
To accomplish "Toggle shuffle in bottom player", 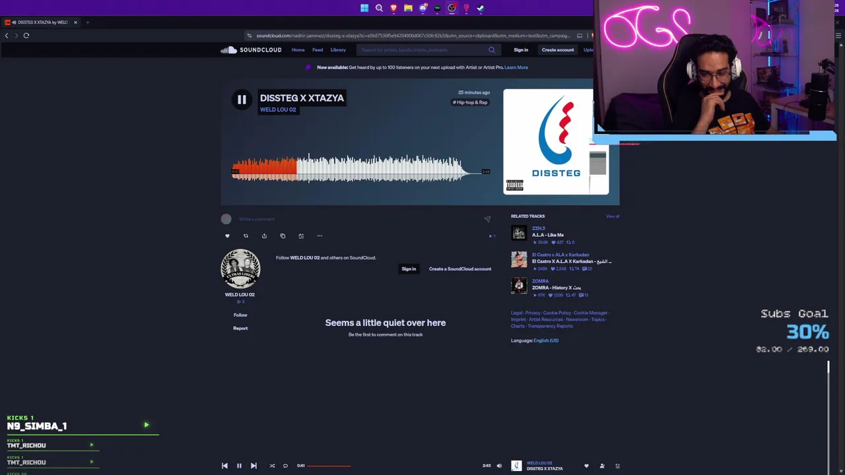I will tap(272, 466).
